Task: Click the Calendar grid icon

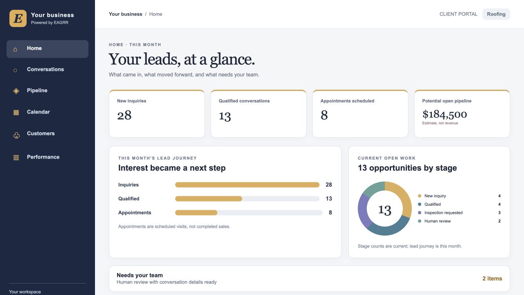Action: (x=16, y=112)
